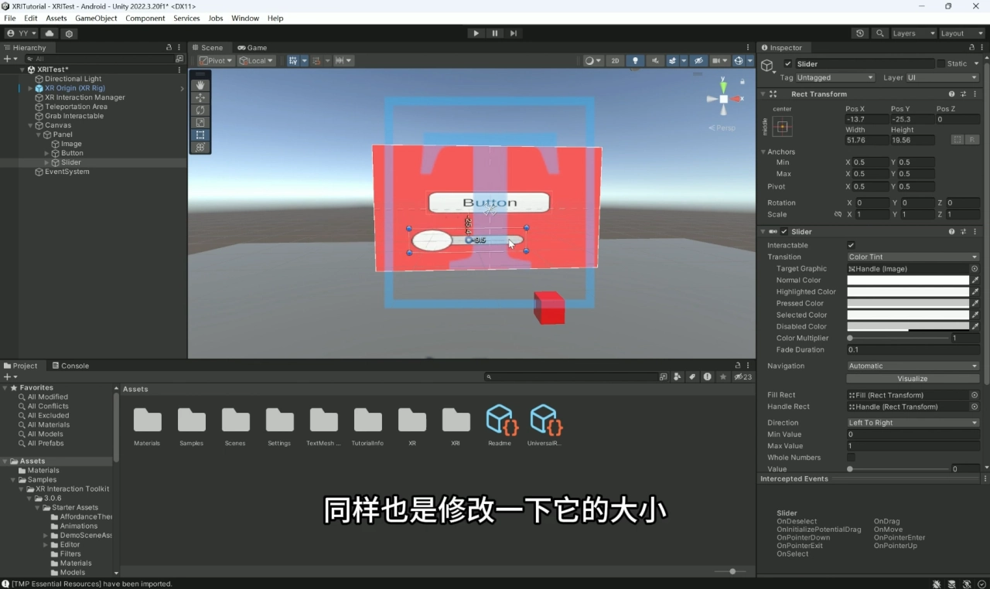The height and width of the screenshot is (589, 990).
Task: Click the Play button
Action: click(x=476, y=33)
